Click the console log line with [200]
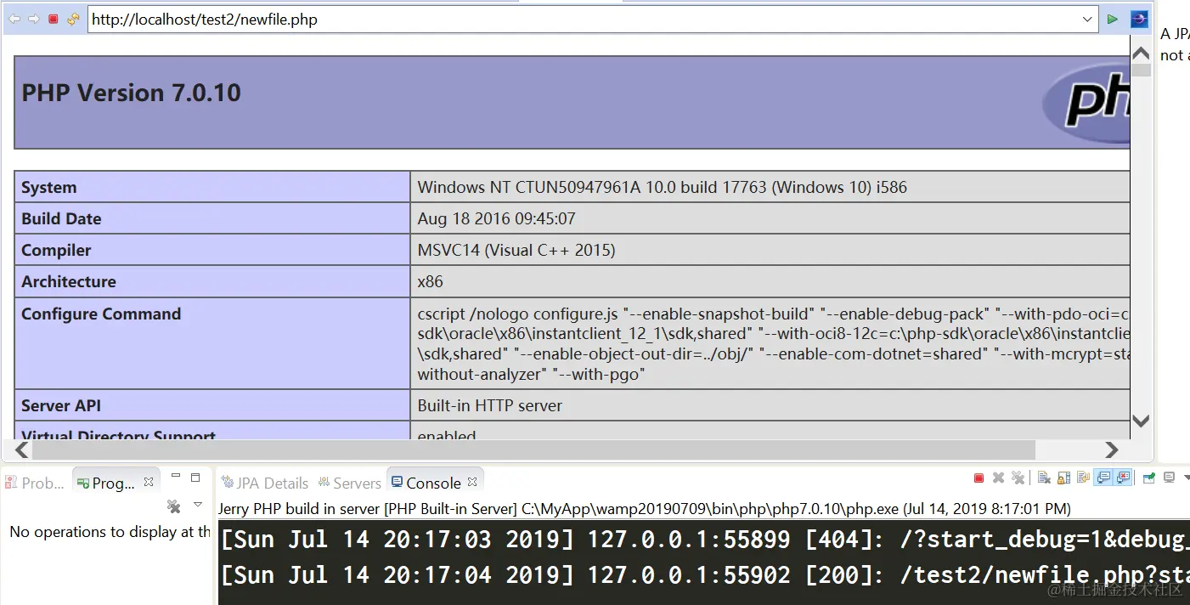The image size is (1190, 605). click(704, 575)
